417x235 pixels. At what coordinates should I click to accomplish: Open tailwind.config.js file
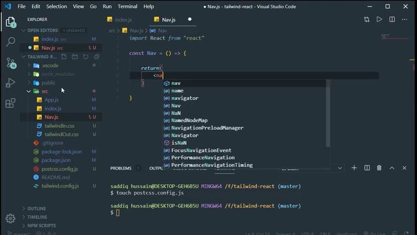60,186
